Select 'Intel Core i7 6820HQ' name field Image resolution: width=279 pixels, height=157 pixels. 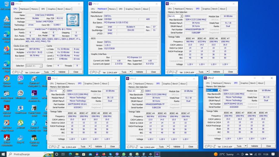45,15
